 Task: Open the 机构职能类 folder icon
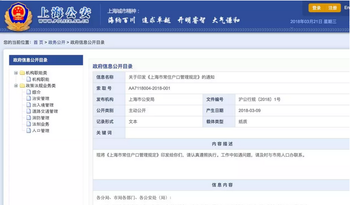(22, 73)
